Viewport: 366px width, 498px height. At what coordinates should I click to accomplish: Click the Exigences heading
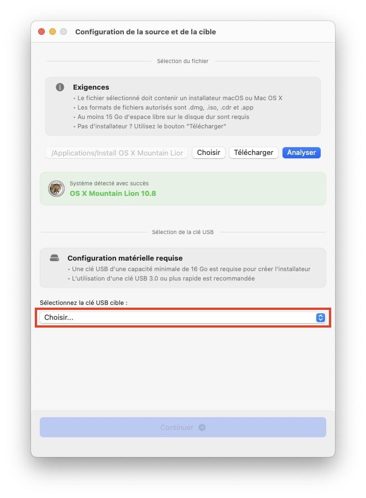pyautogui.click(x=91, y=87)
